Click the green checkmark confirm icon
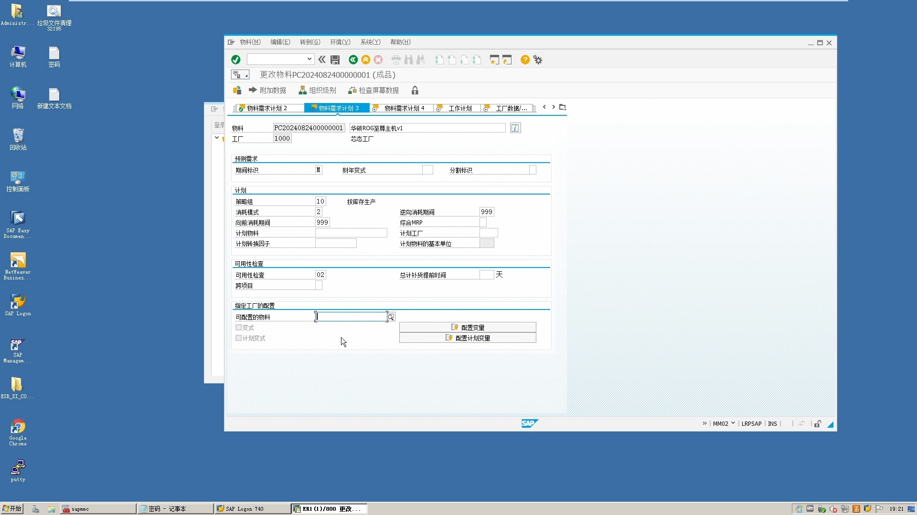Screen dimensions: 917x515 (x=235, y=59)
